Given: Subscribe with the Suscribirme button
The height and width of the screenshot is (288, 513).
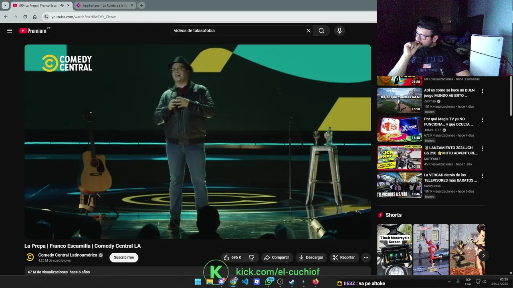Looking at the screenshot, I should (124, 258).
